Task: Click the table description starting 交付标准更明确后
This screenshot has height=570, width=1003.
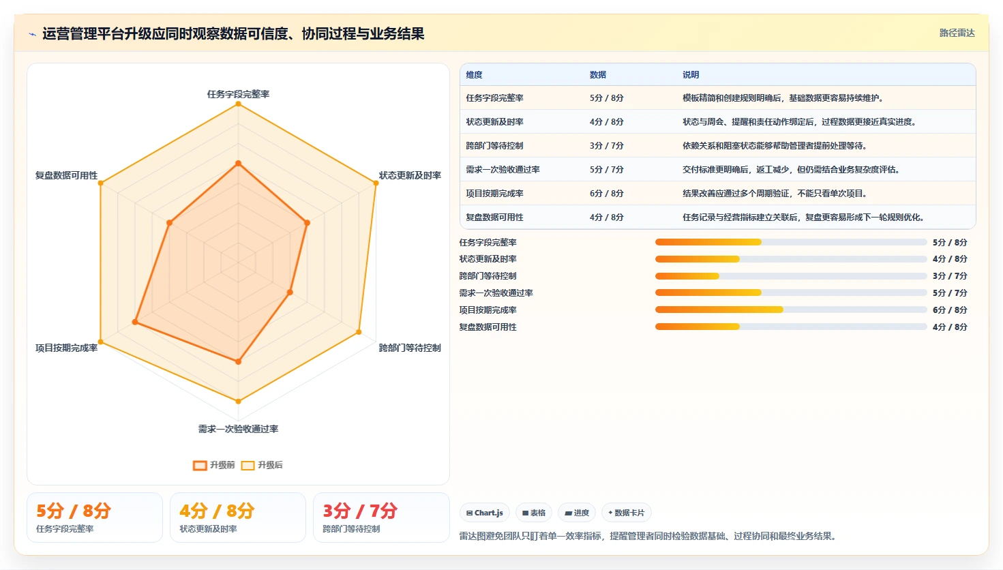Action: [792, 170]
